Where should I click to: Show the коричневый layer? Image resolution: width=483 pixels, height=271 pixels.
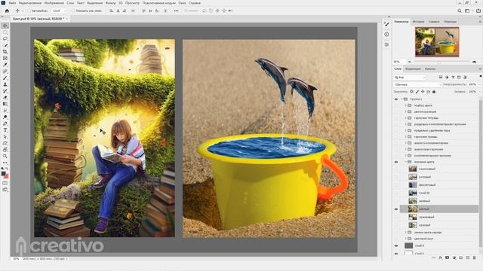[396, 169]
